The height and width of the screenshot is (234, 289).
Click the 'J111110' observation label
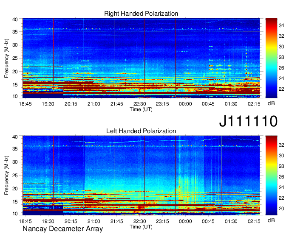tap(248, 121)
